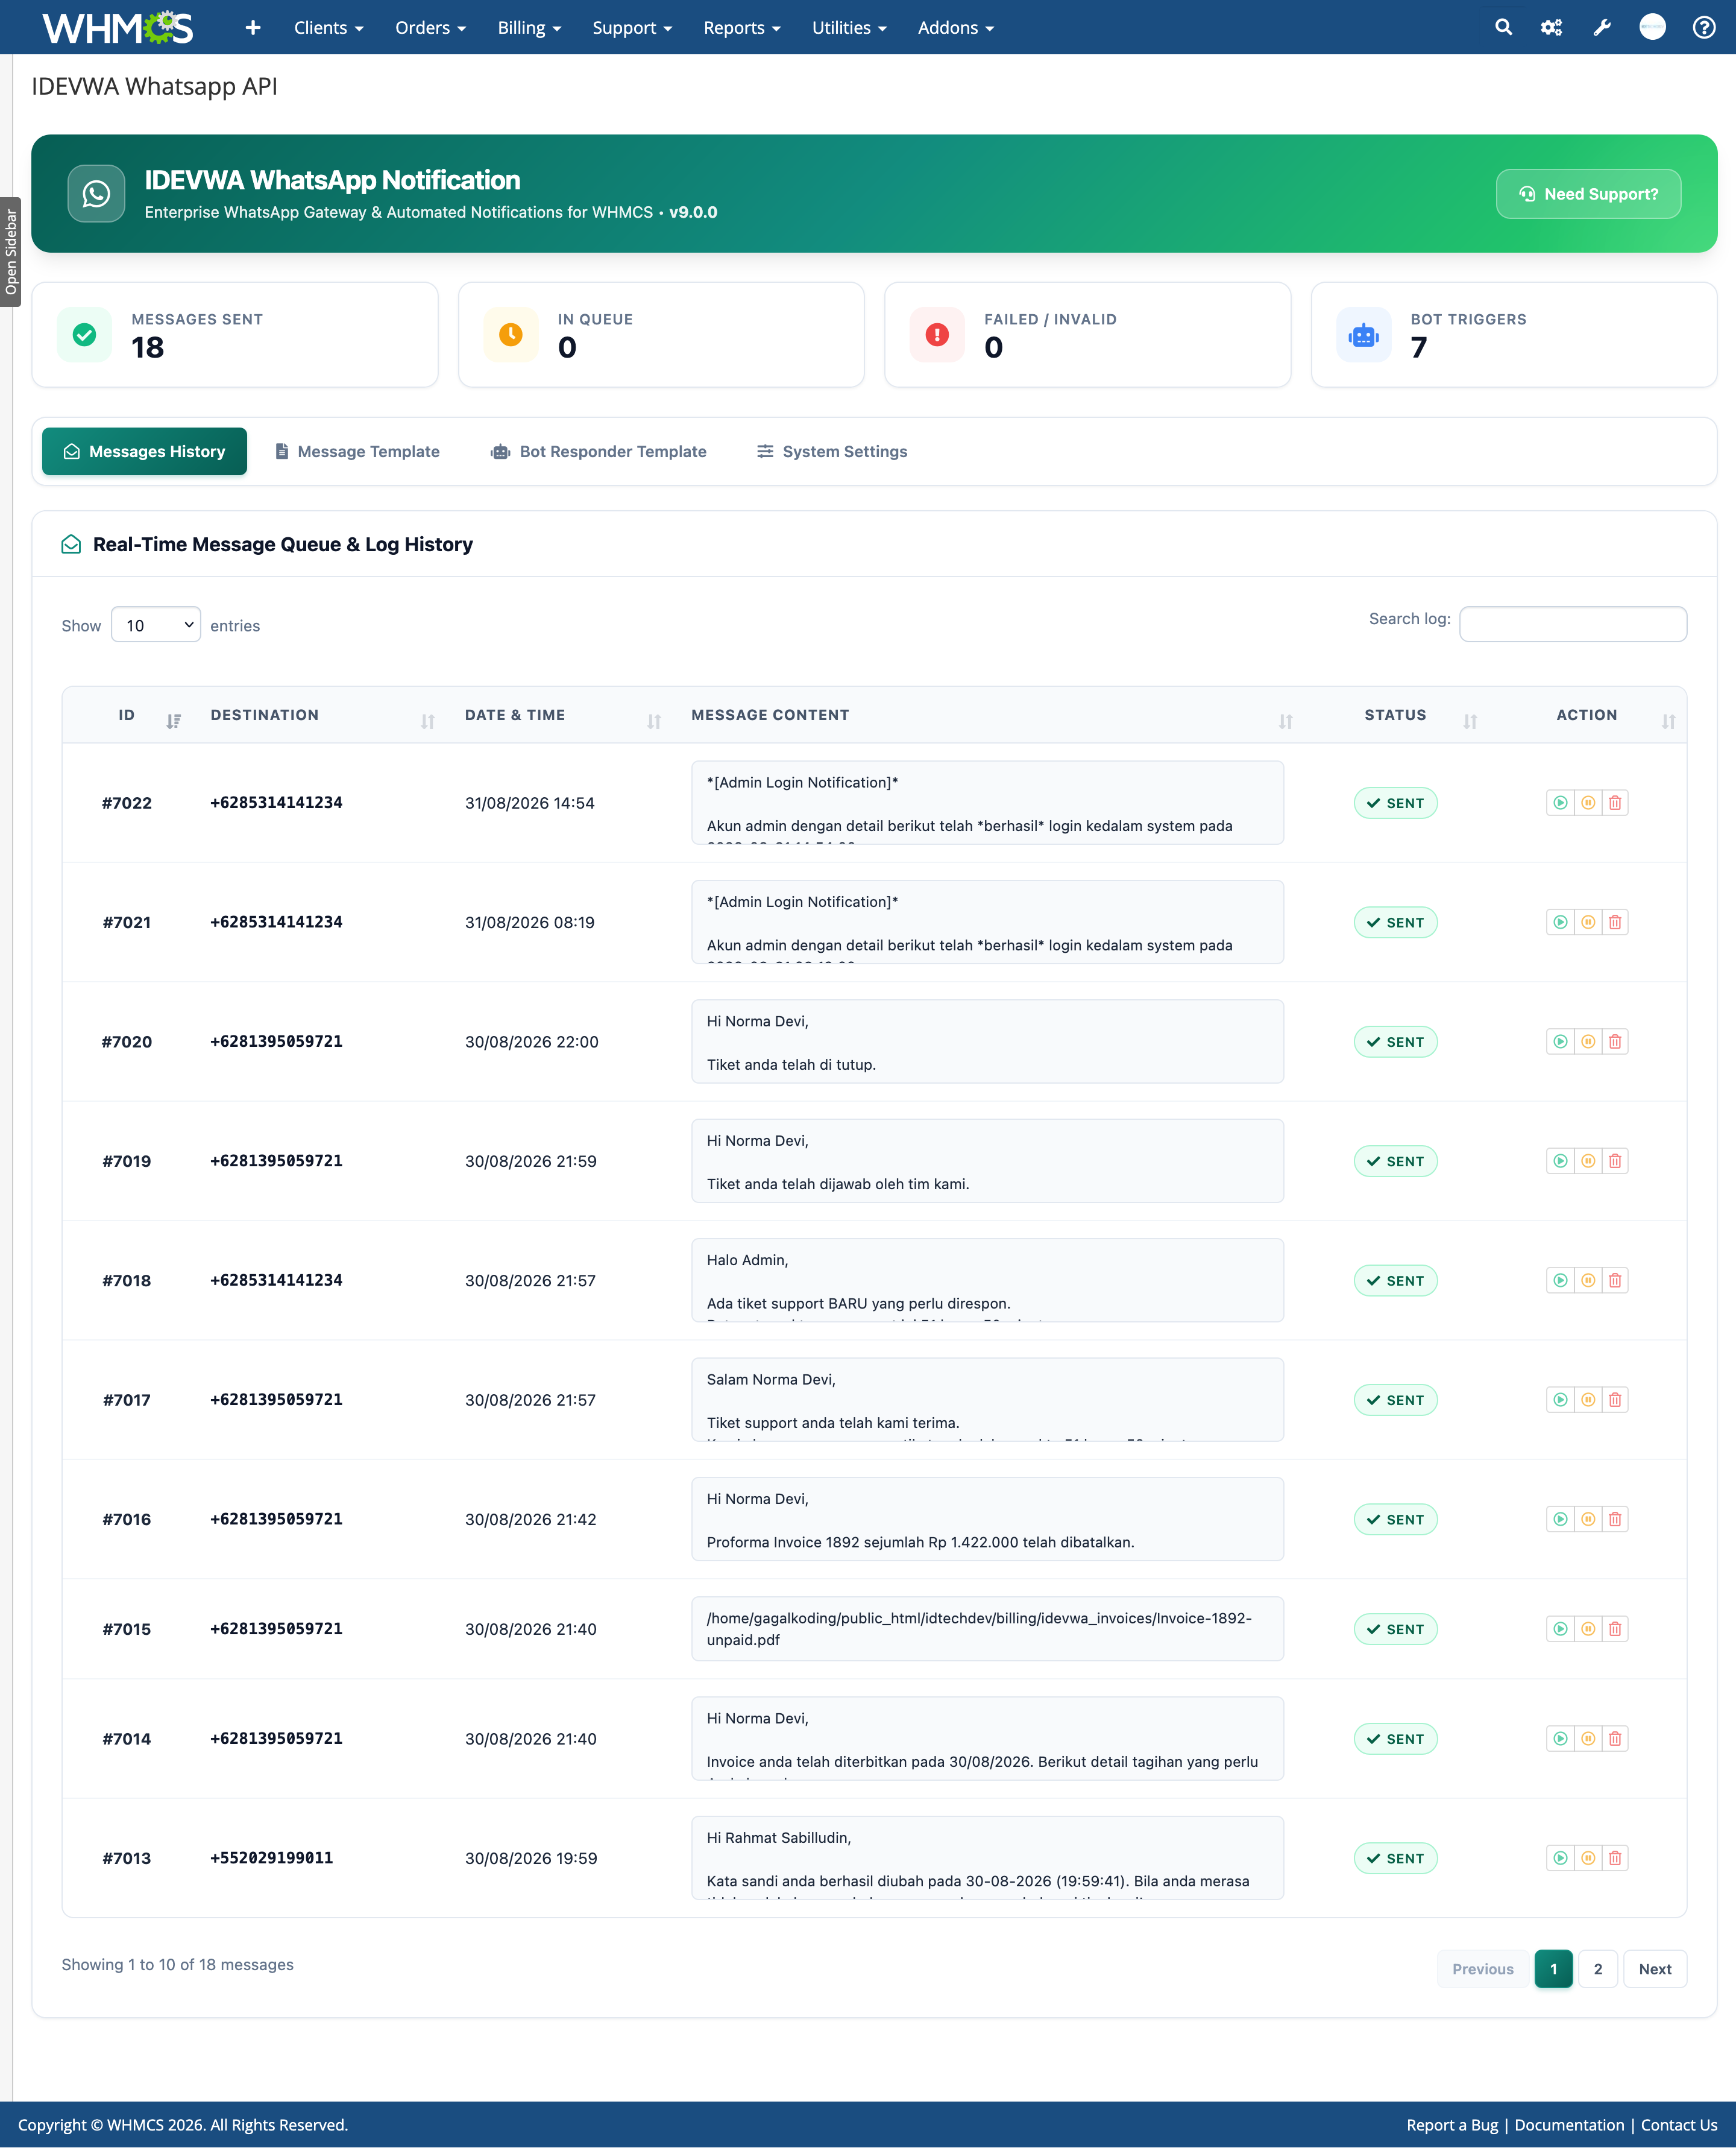Image resolution: width=1736 pixels, height=2148 pixels.
Task: Open the Bot Responder Template tab
Action: [598, 451]
